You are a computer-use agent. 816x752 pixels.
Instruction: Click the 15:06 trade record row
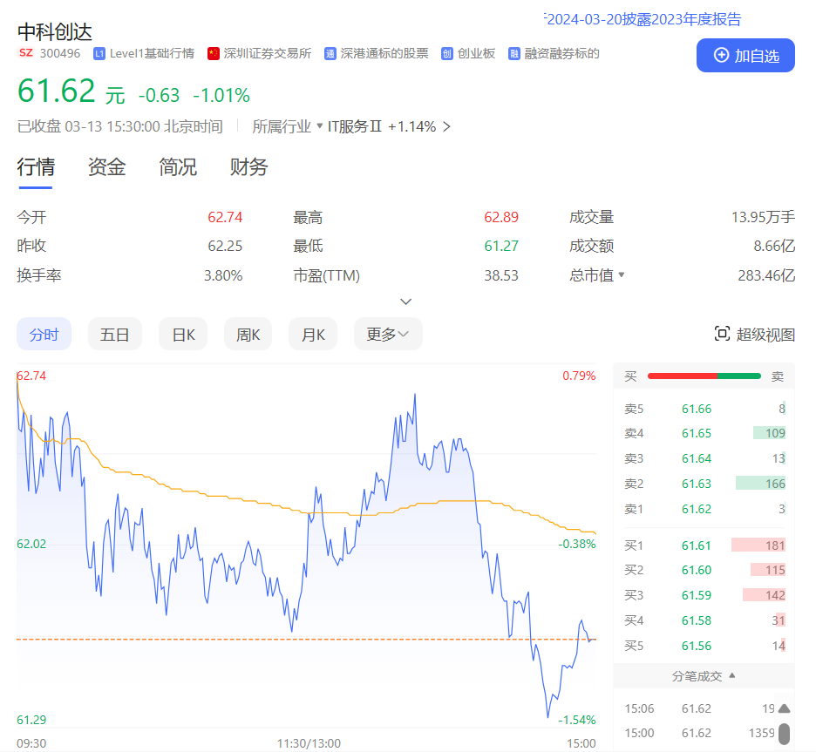coord(700,708)
